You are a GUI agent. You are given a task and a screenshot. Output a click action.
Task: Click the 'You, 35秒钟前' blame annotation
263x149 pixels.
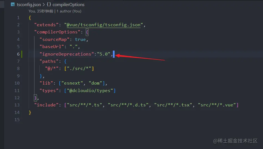point(41,11)
